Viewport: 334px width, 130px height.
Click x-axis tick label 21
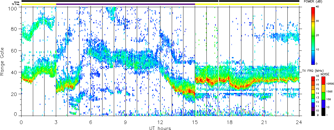(x=264, y=122)
